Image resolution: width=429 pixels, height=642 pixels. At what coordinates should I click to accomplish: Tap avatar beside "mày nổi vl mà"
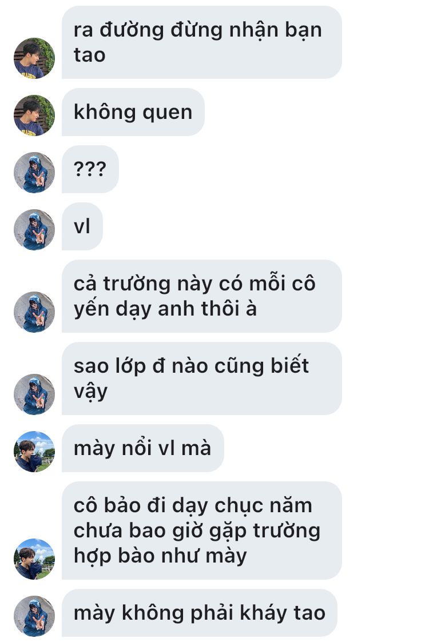(34, 452)
